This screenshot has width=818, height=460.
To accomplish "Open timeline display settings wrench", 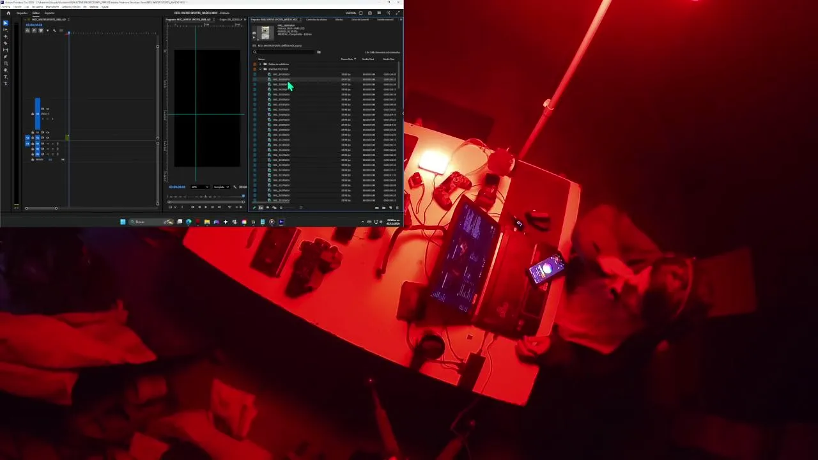I will tap(54, 31).
